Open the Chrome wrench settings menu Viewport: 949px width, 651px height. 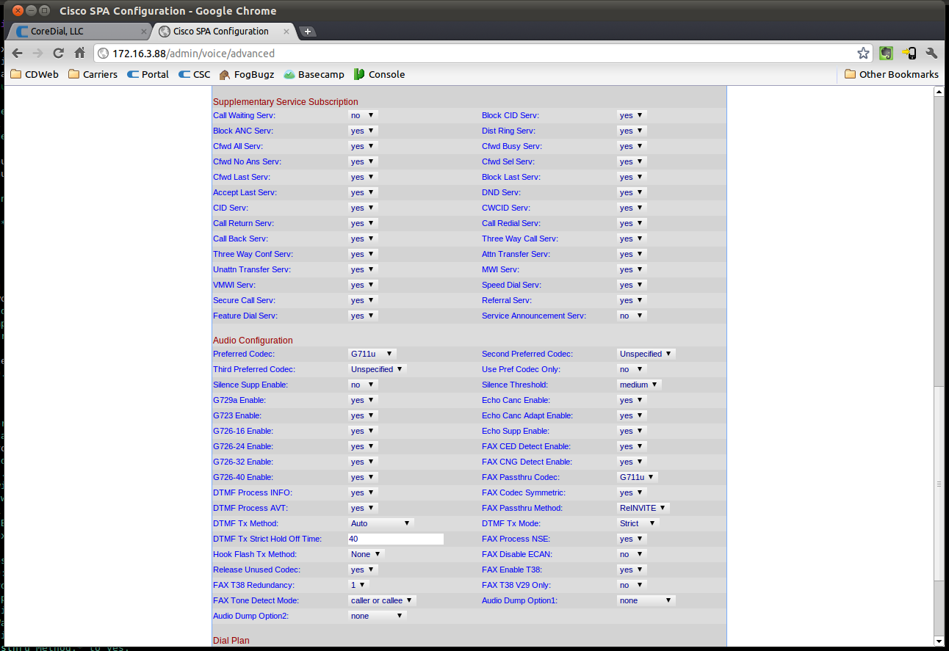[x=932, y=53]
